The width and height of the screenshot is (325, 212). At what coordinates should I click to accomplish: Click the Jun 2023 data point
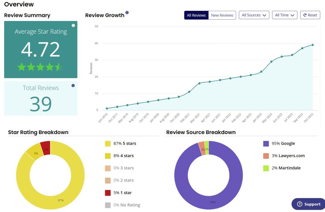(282, 56)
